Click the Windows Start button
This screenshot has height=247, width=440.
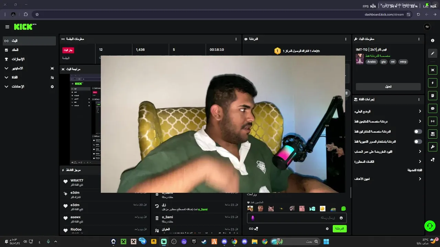[326, 242]
